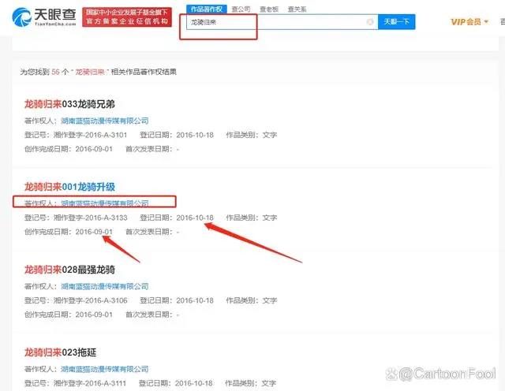Viewport: 505px width, 391px height.
Task: Click 作品类别 文字 in 001龙骑升级 entry
Action: click(252, 218)
